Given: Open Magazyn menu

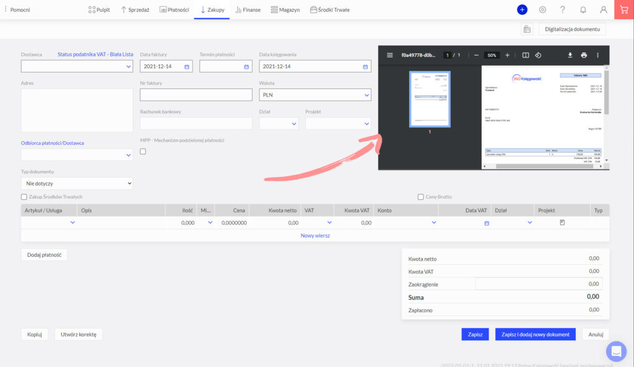Looking at the screenshot, I should [x=285, y=10].
